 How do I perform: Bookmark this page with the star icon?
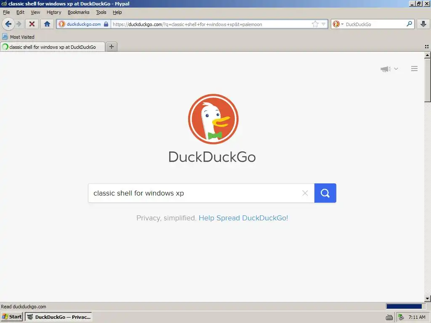pyautogui.click(x=315, y=24)
